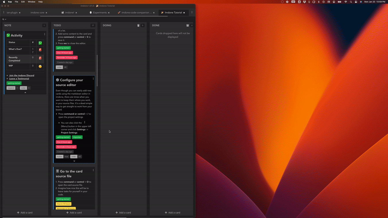Click the Status emoji icon in the Activity table
This screenshot has height=218, width=388.
click(x=40, y=43)
